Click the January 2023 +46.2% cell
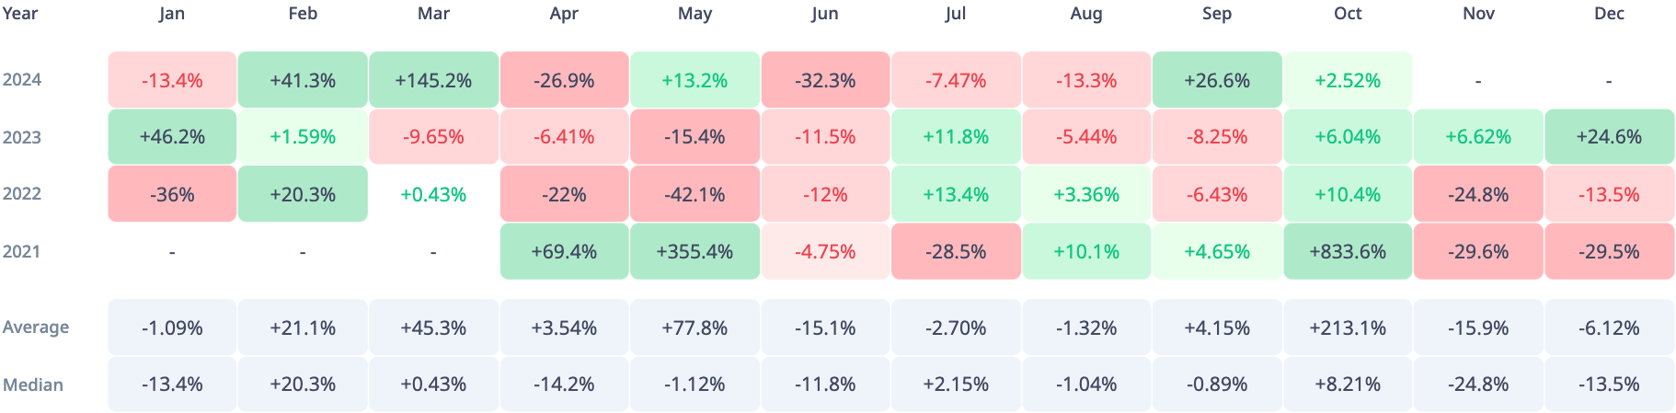This screenshot has width=1676, height=413. [x=172, y=137]
